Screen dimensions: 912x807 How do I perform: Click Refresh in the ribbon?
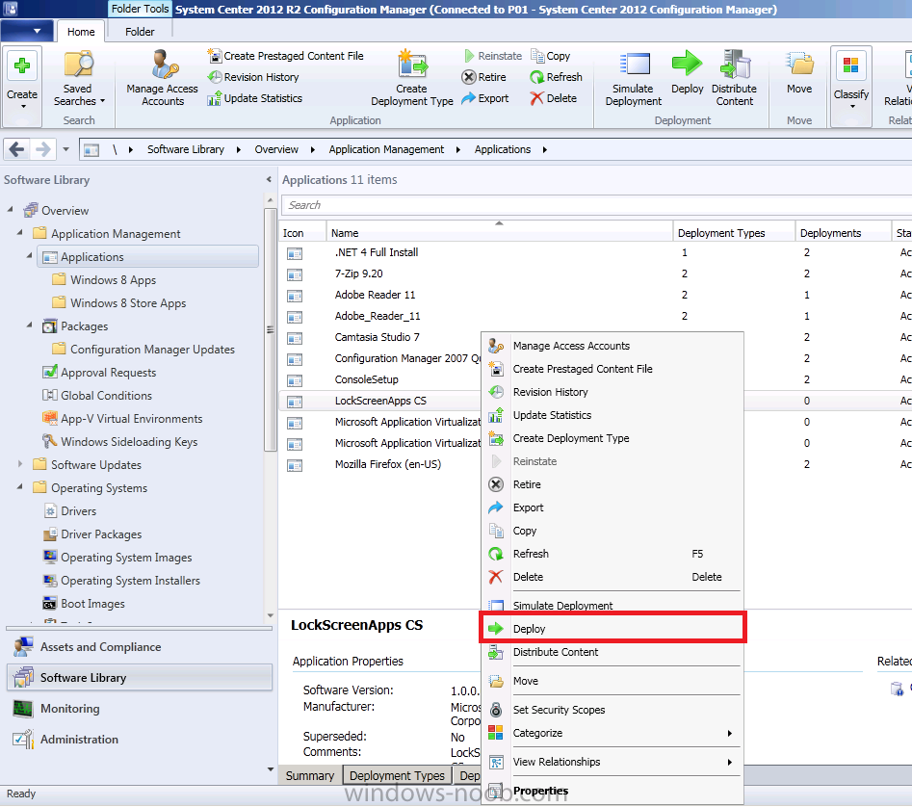[x=556, y=77]
